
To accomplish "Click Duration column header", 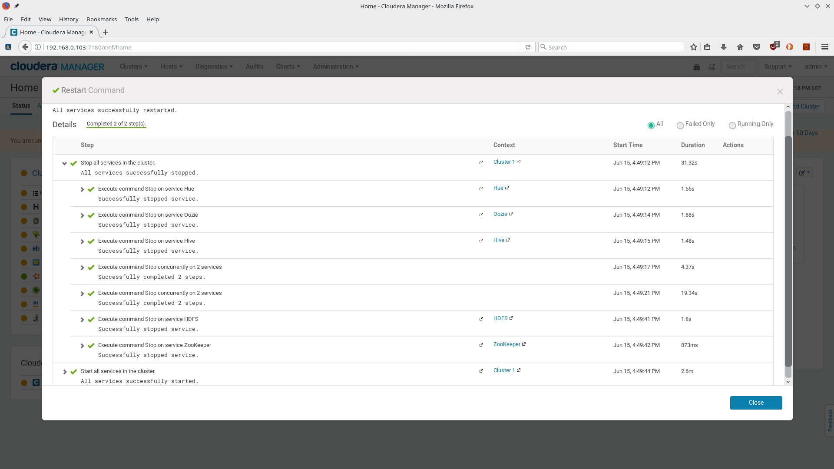I will (x=693, y=145).
